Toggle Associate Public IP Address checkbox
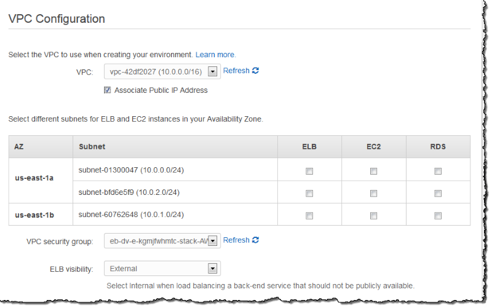 tap(108, 90)
